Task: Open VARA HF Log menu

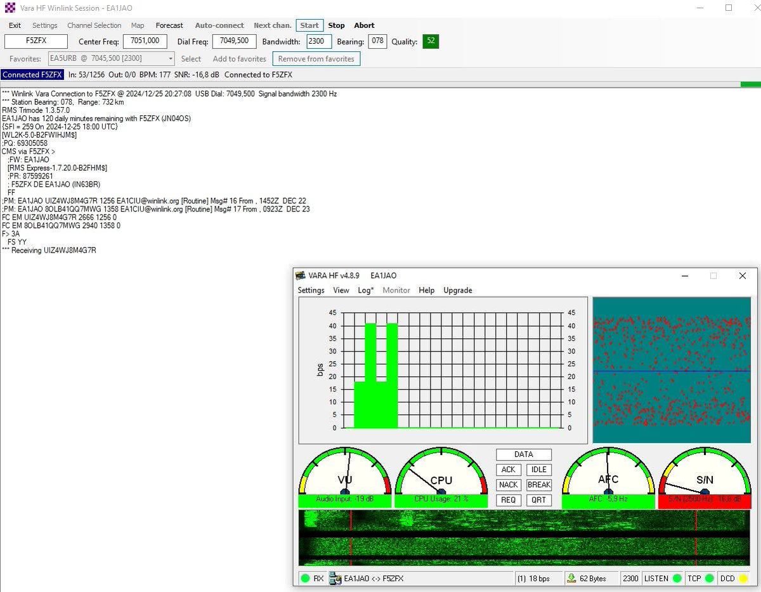Action: tap(366, 290)
